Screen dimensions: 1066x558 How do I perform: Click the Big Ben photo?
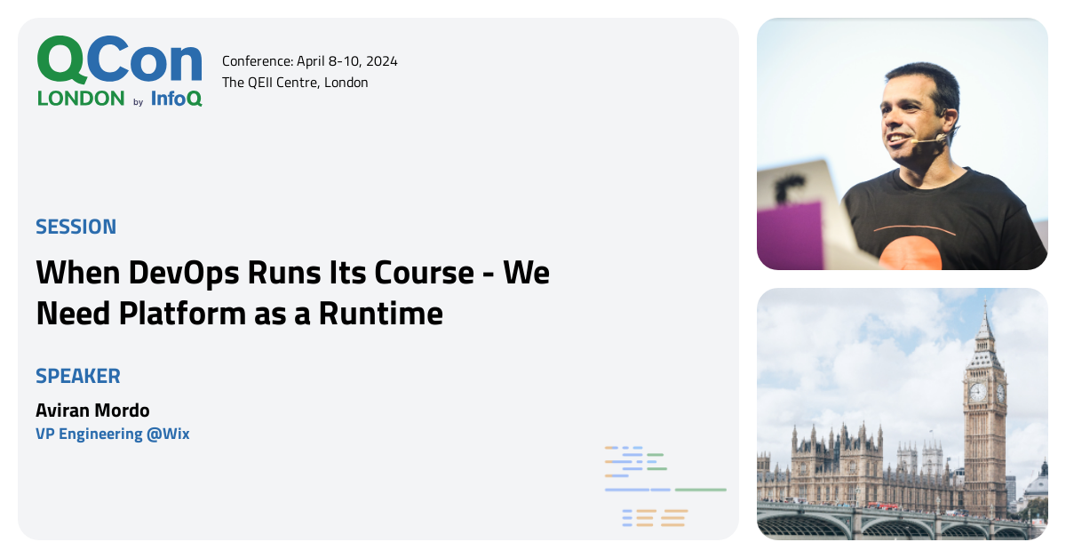(x=902, y=413)
